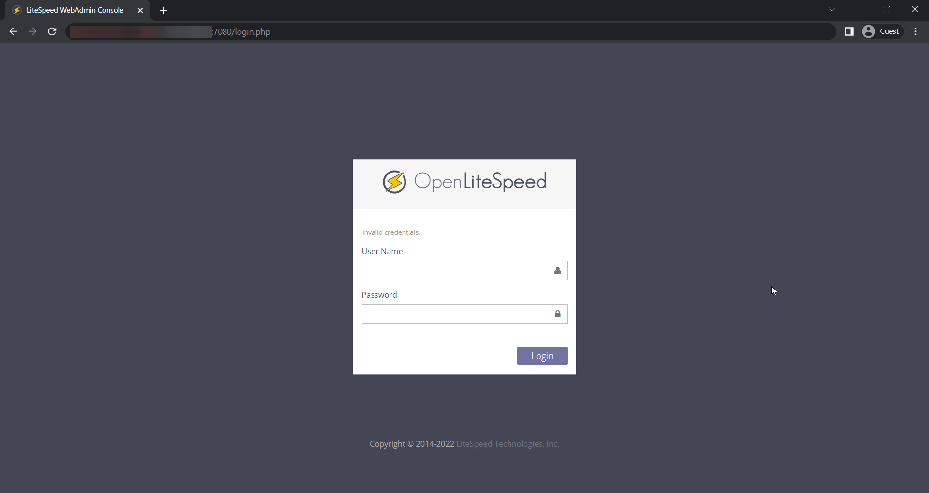This screenshot has width=929, height=493.
Task: Close the browser window
Action: pyautogui.click(x=914, y=9)
